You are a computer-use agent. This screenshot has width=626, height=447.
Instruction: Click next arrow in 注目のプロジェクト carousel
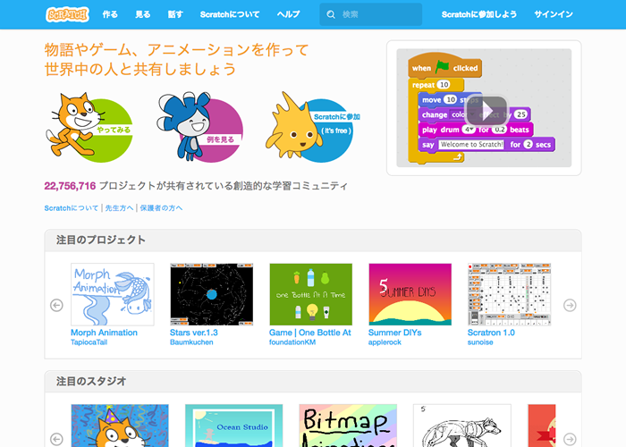(x=570, y=306)
